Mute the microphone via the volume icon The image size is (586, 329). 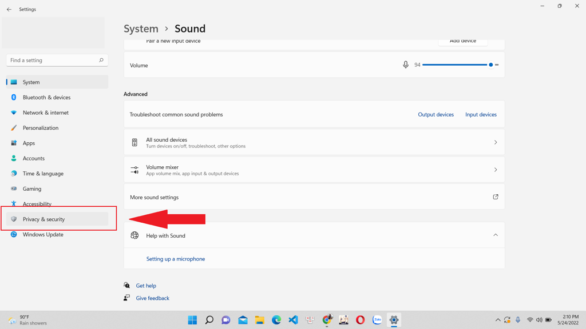406,65
